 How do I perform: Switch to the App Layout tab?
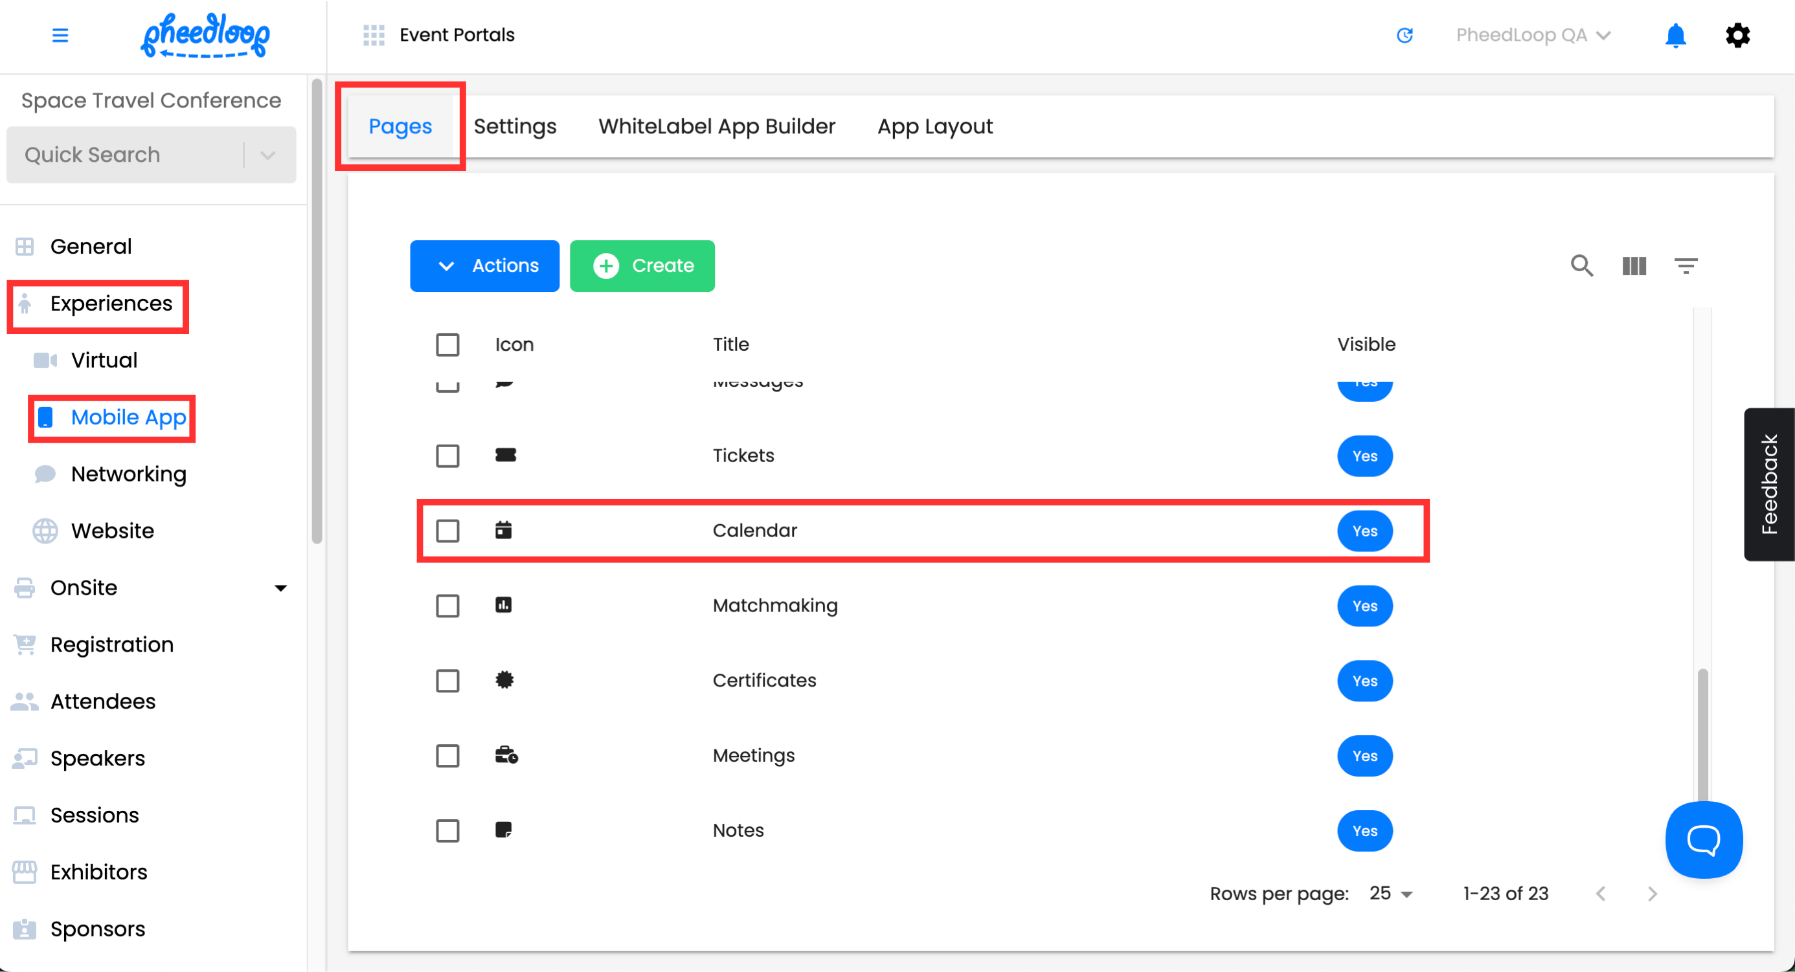934,126
